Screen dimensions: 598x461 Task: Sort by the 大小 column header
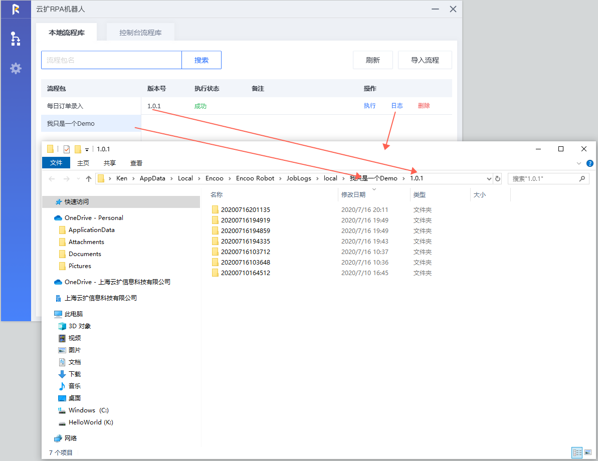pyautogui.click(x=479, y=194)
